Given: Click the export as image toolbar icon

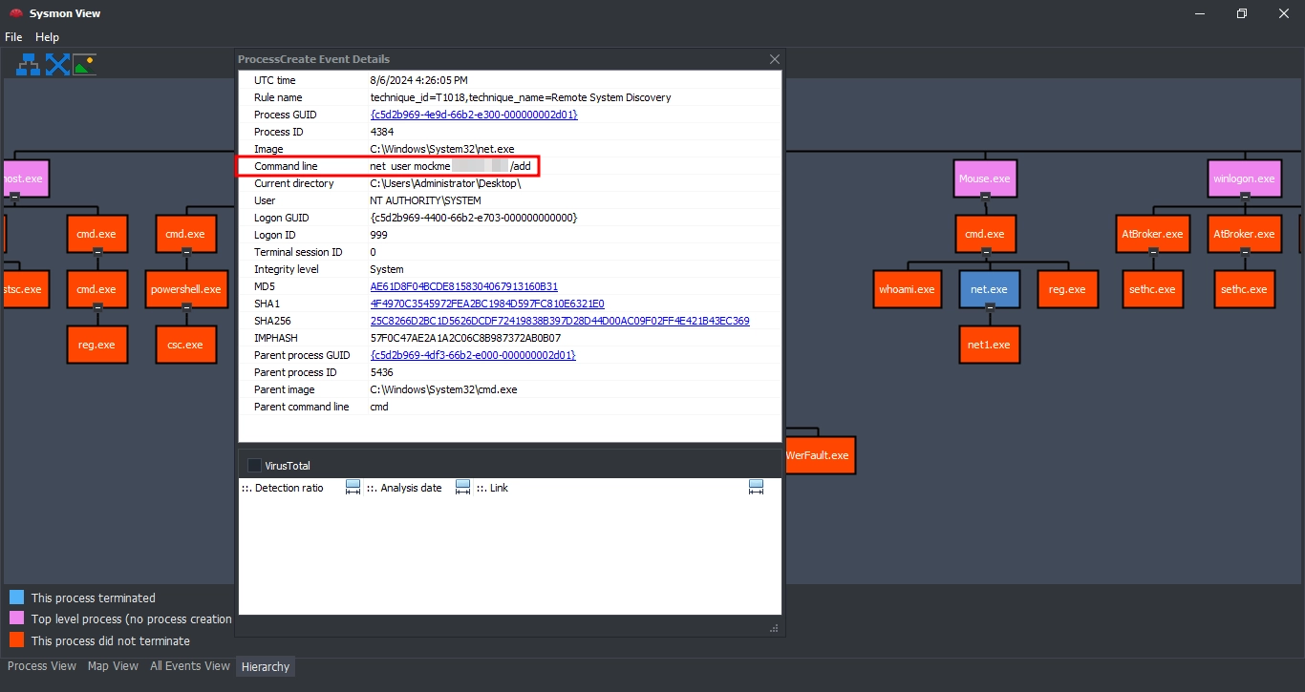Looking at the screenshot, I should pos(85,64).
